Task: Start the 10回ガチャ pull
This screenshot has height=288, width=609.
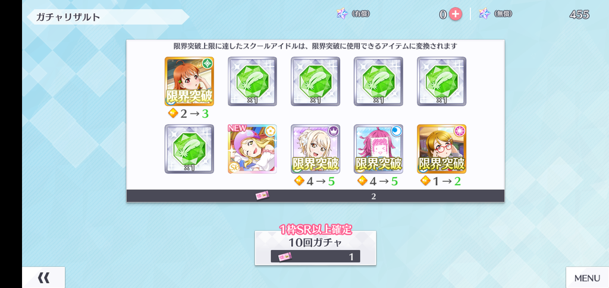Action: pos(315,248)
